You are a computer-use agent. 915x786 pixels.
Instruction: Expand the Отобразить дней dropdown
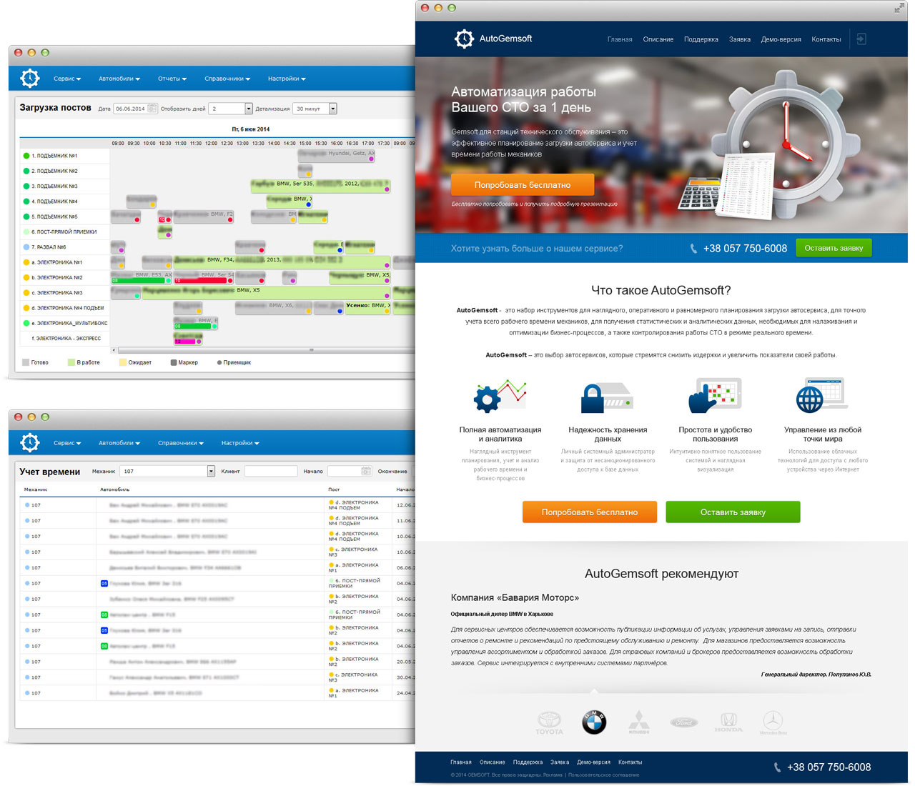pyautogui.click(x=249, y=109)
